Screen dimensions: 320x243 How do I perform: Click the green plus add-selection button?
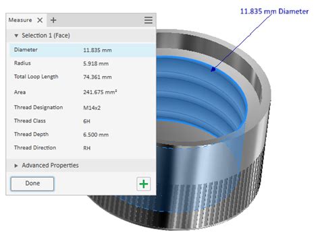coord(144,184)
